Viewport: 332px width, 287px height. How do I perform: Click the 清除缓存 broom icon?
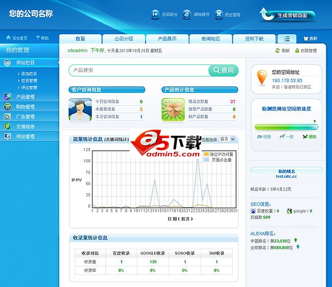(x=186, y=14)
